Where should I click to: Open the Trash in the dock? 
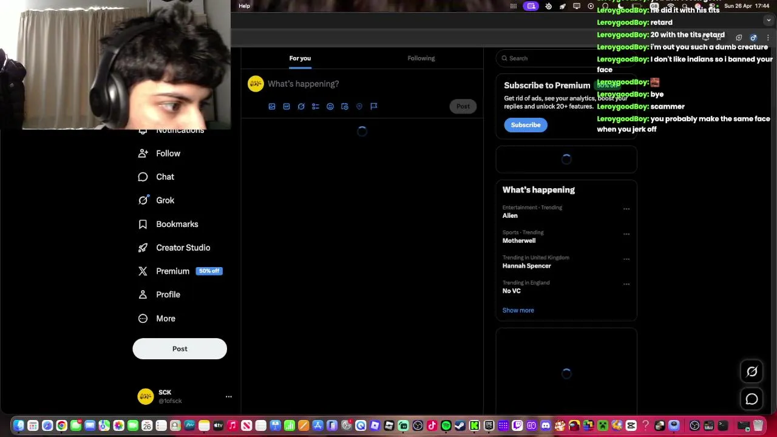pyautogui.click(x=758, y=425)
